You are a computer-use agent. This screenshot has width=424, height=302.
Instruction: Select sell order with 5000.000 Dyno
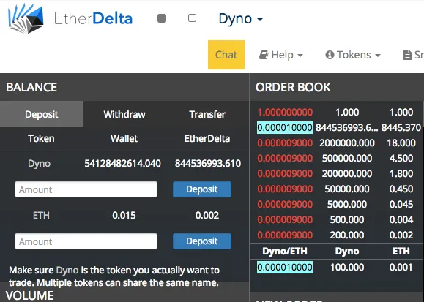[335, 205]
